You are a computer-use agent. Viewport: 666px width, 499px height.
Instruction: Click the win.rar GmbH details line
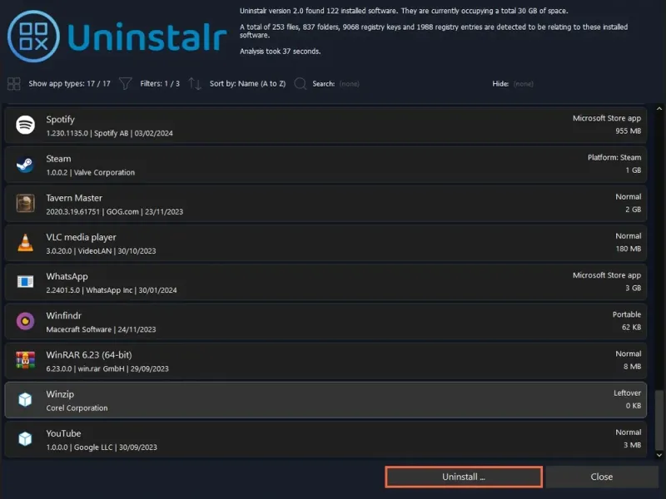click(x=107, y=368)
